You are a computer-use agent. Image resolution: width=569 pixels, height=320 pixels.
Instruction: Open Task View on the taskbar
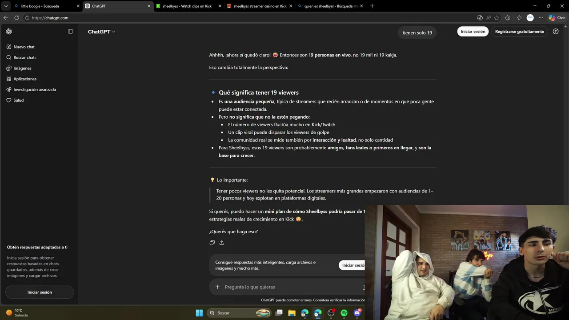[279, 313]
